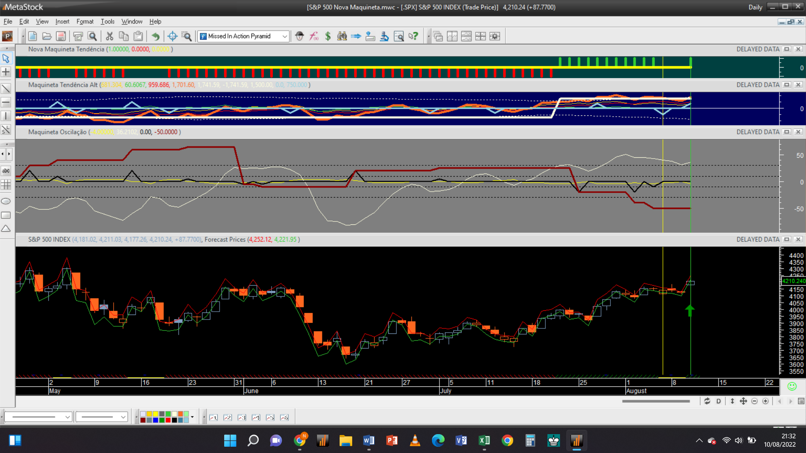Screen dimensions: 806x453
Task: Open the first line style dropdown
Action: click(x=67, y=417)
